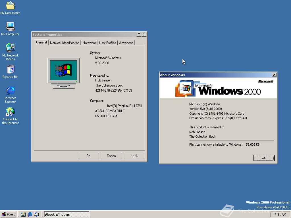This screenshot has height=218, width=291.
Task: Click the Evaluation copy expiry line
Action: pyautogui.click(x=218, y=118)
